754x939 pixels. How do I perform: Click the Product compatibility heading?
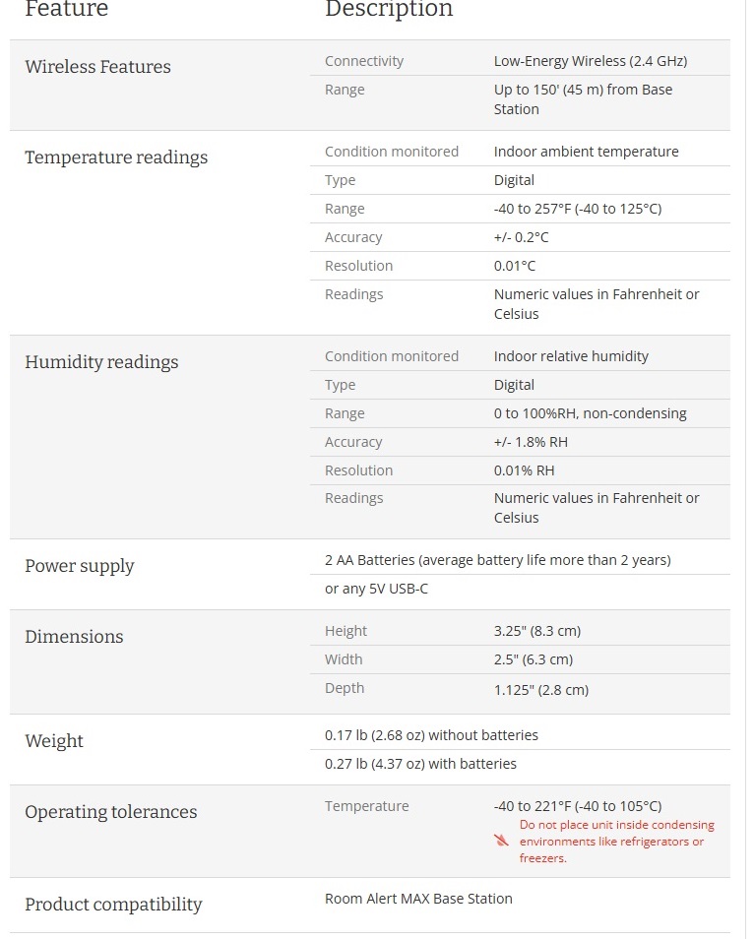113,905
